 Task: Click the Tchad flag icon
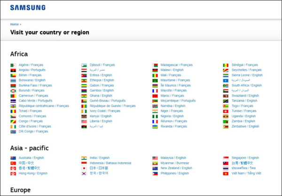coord(13,111)
